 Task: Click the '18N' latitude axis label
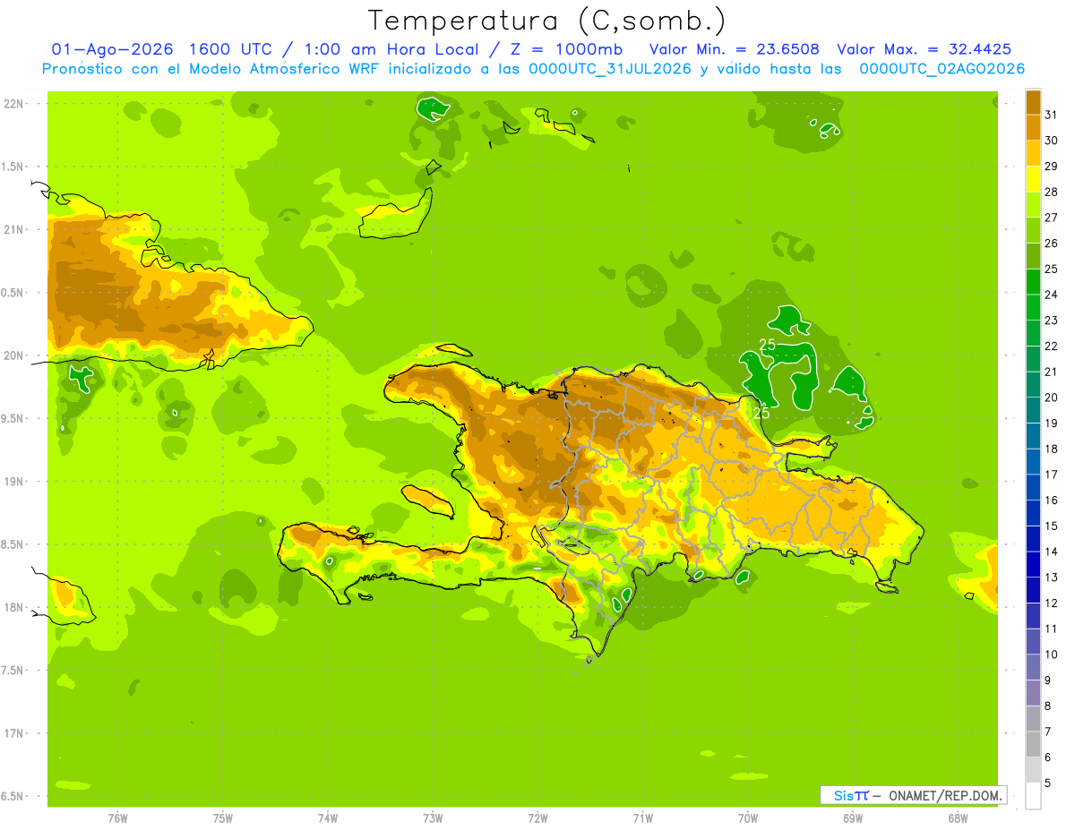coord(13,608)
